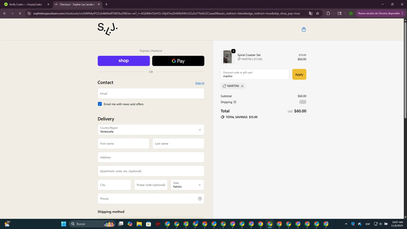Go back to the previous page

click(5, 13)
